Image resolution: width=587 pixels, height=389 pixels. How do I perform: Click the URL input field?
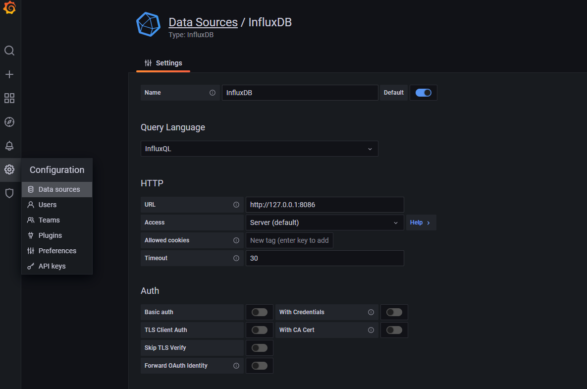click(324, 205)
